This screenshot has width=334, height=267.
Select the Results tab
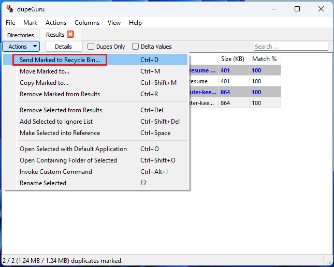60,35
